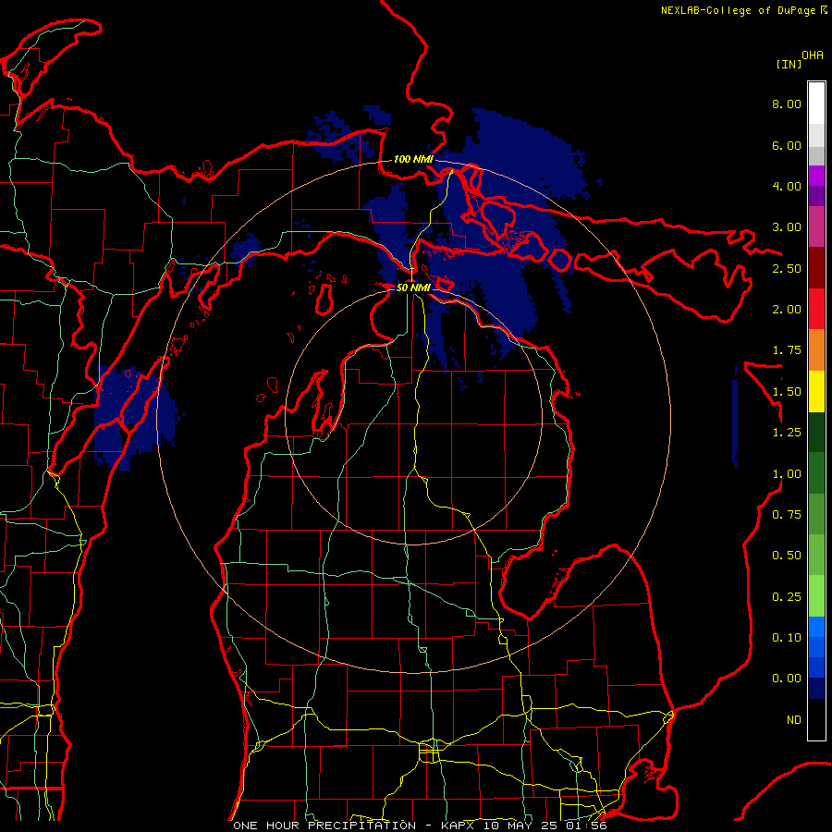This screenshot has height=832, width=832.
Task: Click the white swatch atop the legend
Action: pyautogui.click(x=816, y=103)
